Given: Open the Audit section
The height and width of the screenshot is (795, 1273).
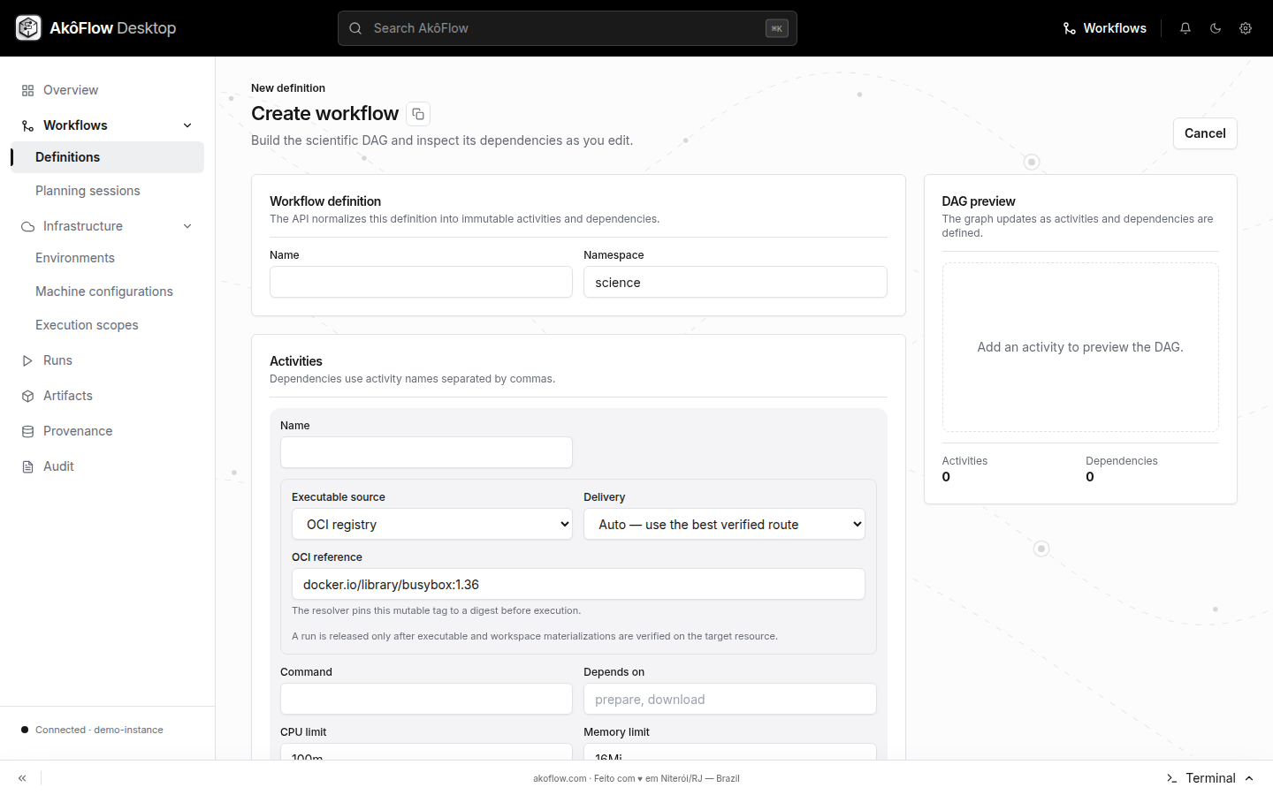Looking at the screenshot, I should (x=108, y=466).
